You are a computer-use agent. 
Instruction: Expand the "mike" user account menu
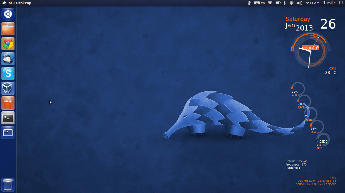329,3
